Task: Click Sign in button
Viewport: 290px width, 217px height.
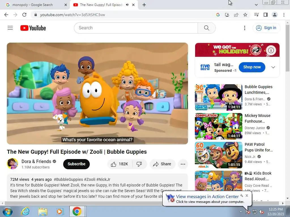Action: 266,28
